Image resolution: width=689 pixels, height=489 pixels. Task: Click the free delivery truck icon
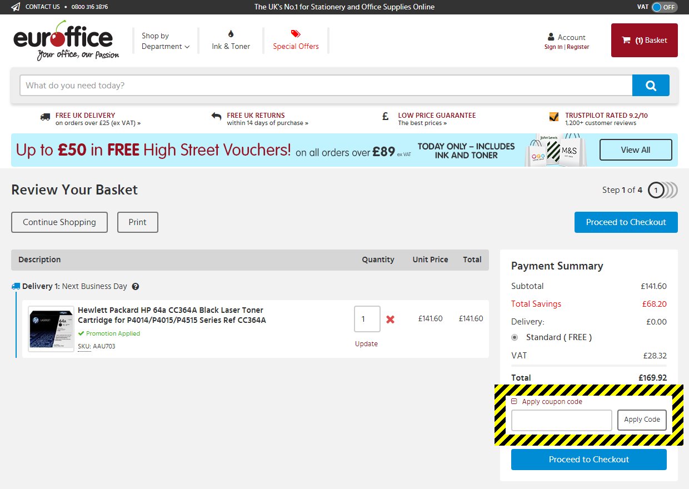click(x=46, y=117)
